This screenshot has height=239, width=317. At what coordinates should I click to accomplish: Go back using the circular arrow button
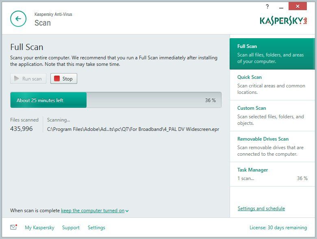tap(18, 19)
